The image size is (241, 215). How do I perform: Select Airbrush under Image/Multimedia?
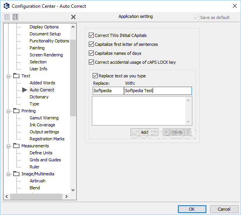coord(37,181)
